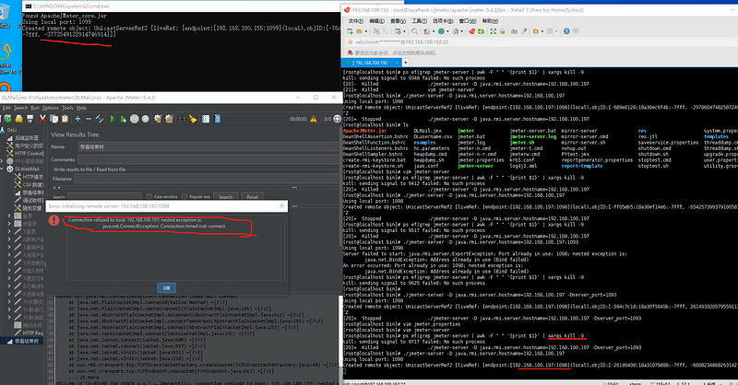The image size is (738, 385).
Task: Click the JMeter Help toolbar icon
Action: [217, 119]
